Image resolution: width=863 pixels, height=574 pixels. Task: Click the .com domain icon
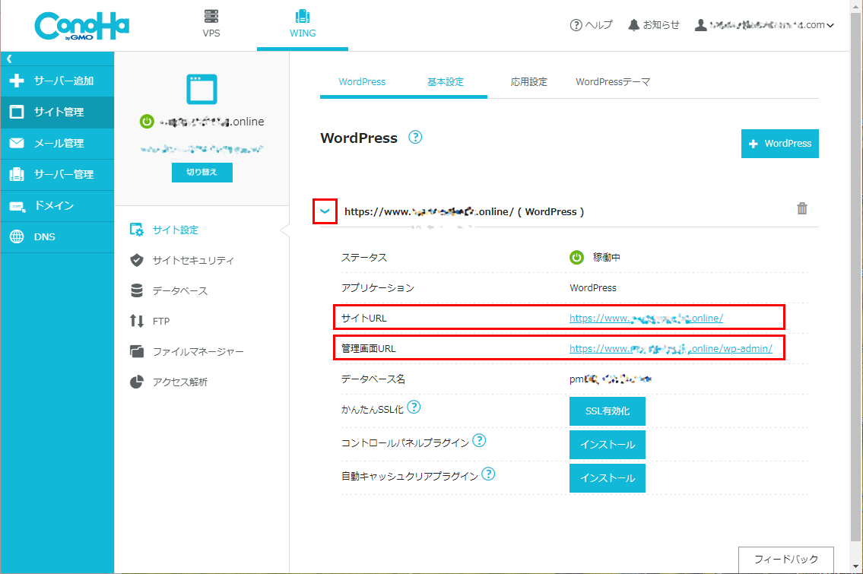[x=17, y=207]
